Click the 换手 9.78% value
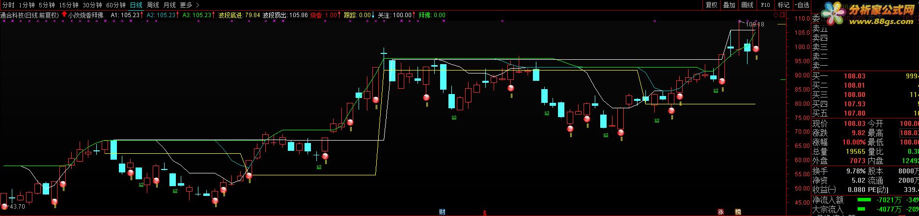The image size is (919, 216). tap(856, 171)
